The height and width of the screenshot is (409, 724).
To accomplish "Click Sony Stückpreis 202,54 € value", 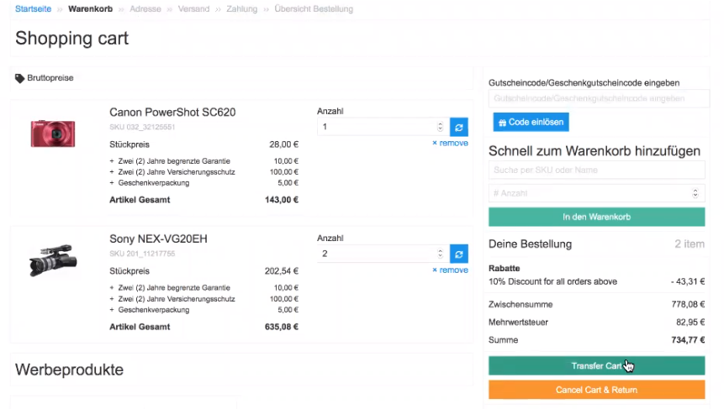I will [x=282, y=271].
